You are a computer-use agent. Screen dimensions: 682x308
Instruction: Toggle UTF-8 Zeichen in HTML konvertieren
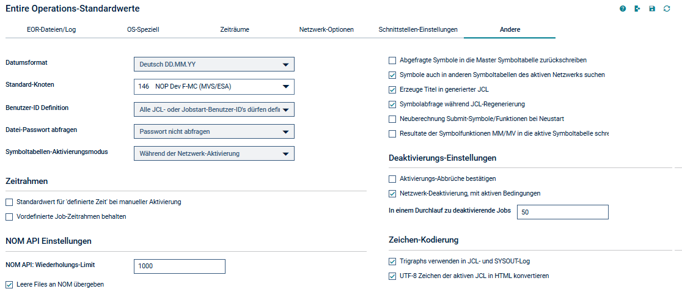point(392,276)
